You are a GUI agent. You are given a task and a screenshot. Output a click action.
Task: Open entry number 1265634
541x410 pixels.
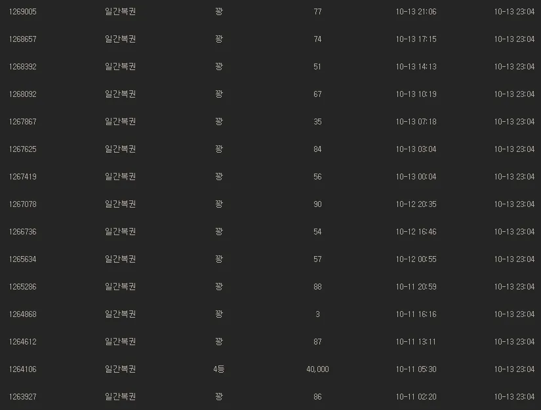[23, 259]
